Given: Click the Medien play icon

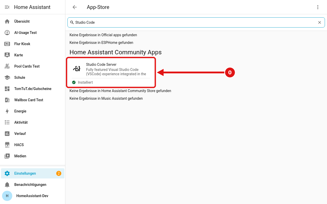Looking at the screenshot, I should (x=7, y=156).
